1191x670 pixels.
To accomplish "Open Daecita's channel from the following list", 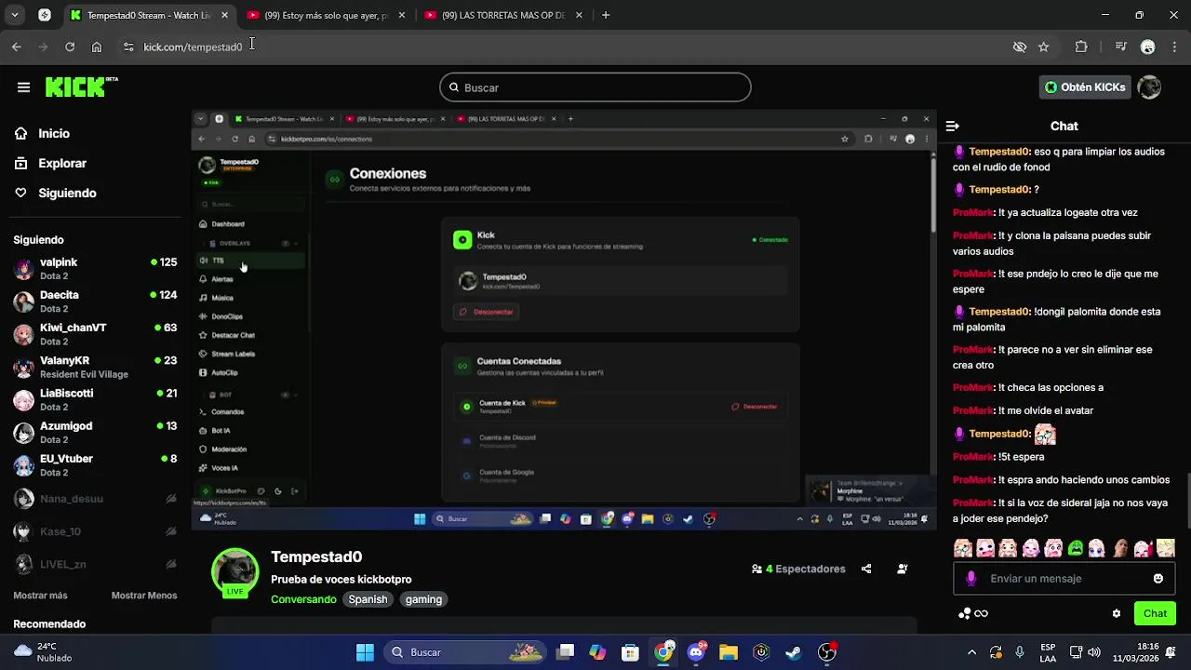I will coord(95,301).
